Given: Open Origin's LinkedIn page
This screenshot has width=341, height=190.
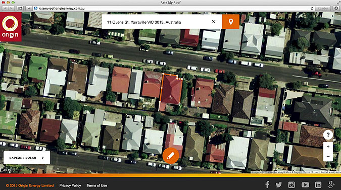Looking at the screenshot, I should click(318, 185).
